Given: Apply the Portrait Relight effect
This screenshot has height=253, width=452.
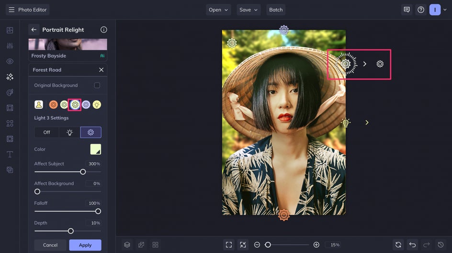Looking at the screenshot, I should click(85, 245).
